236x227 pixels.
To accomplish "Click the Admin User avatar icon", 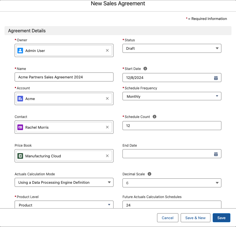I will click(20, 50).
